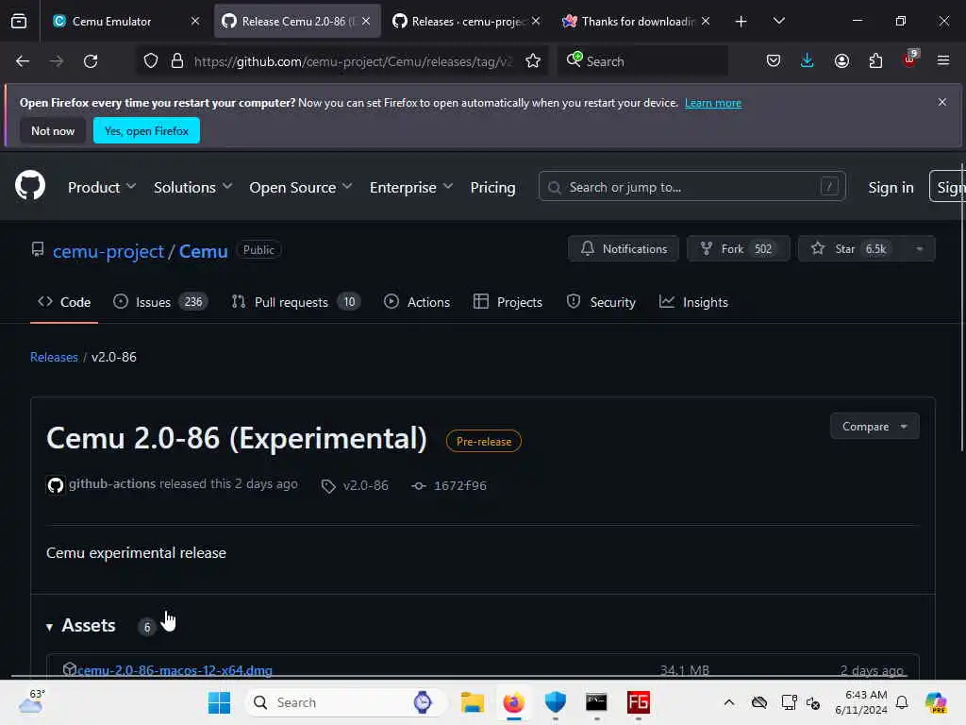Screen dimensions: 966x725
Task: Fork the Cemu repository
Action: (738, 248)
